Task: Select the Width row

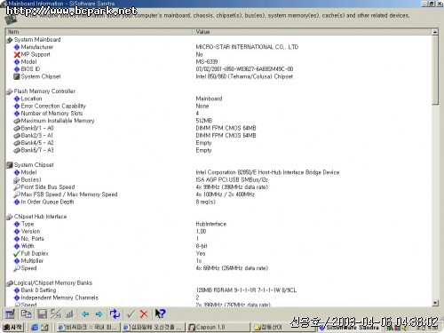Action: coord(218,246)
